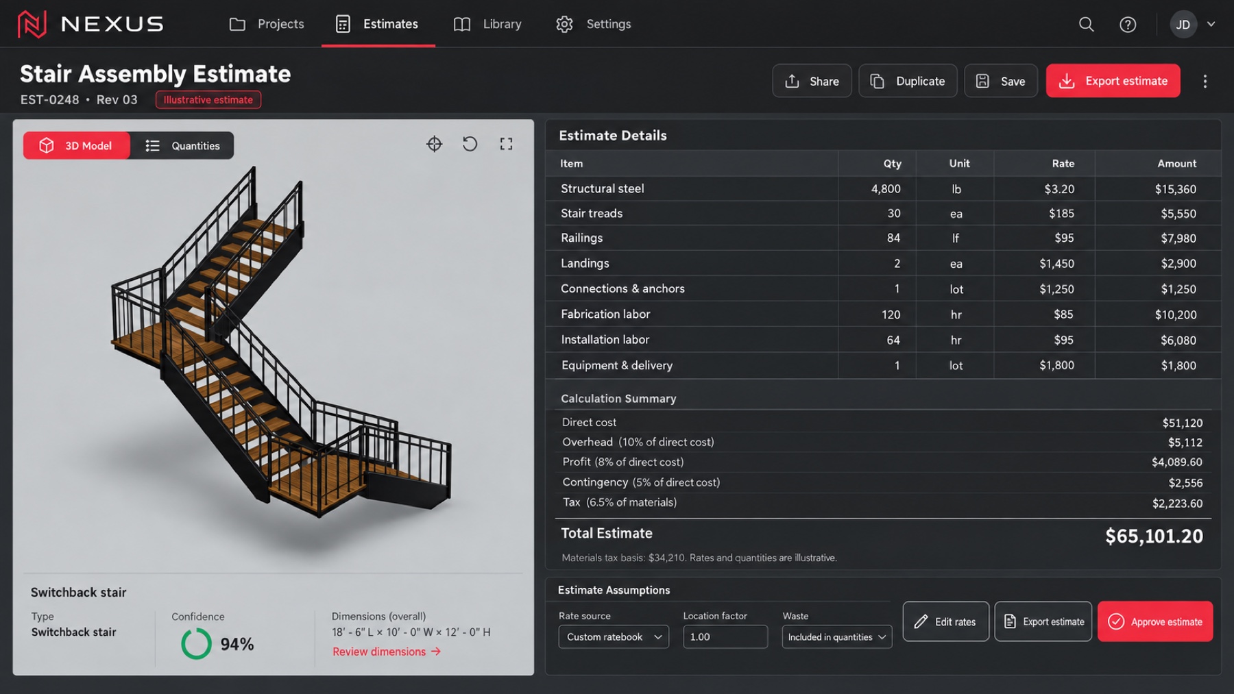Go to the Projects tab
This screenshot has height=694, width=1234.
tap(267, 24)
